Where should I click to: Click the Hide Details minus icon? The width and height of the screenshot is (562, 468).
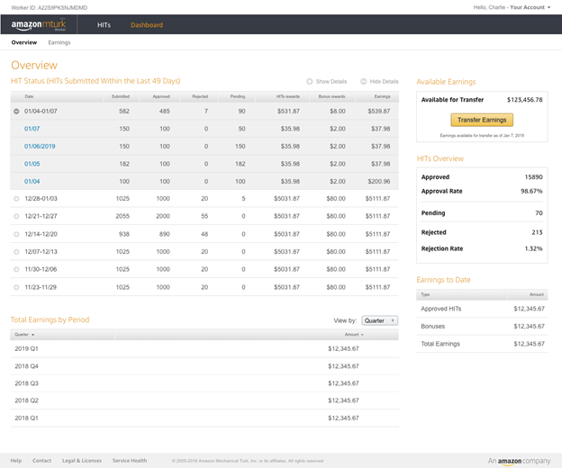tap(364, 82)
